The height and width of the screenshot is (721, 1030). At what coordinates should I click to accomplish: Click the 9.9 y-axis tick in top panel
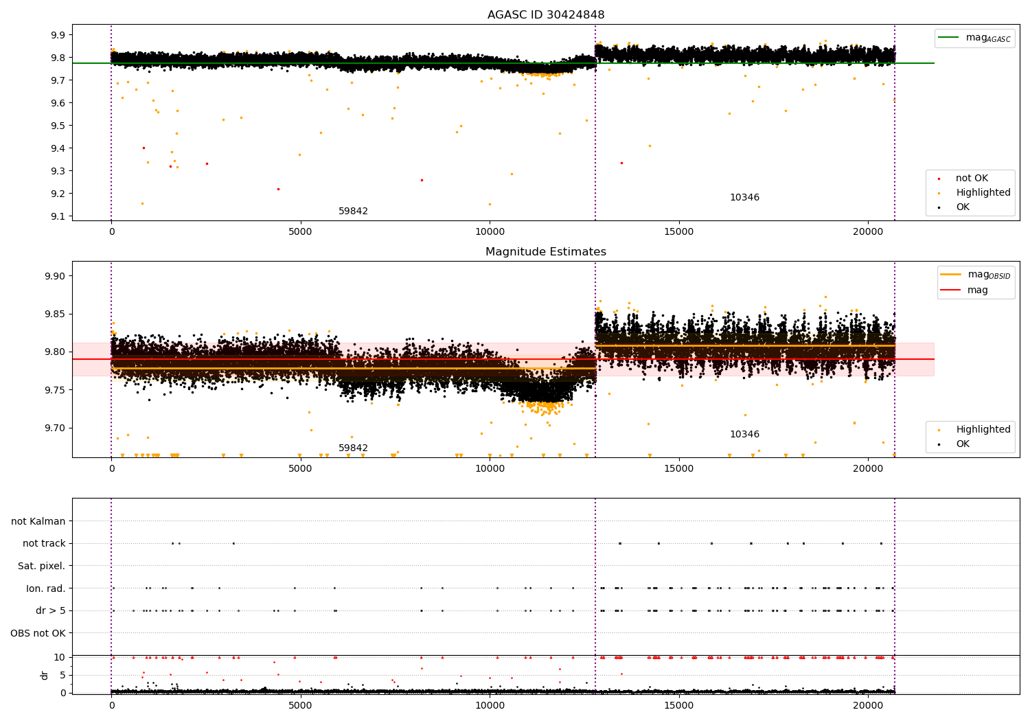tap(58, 35)
